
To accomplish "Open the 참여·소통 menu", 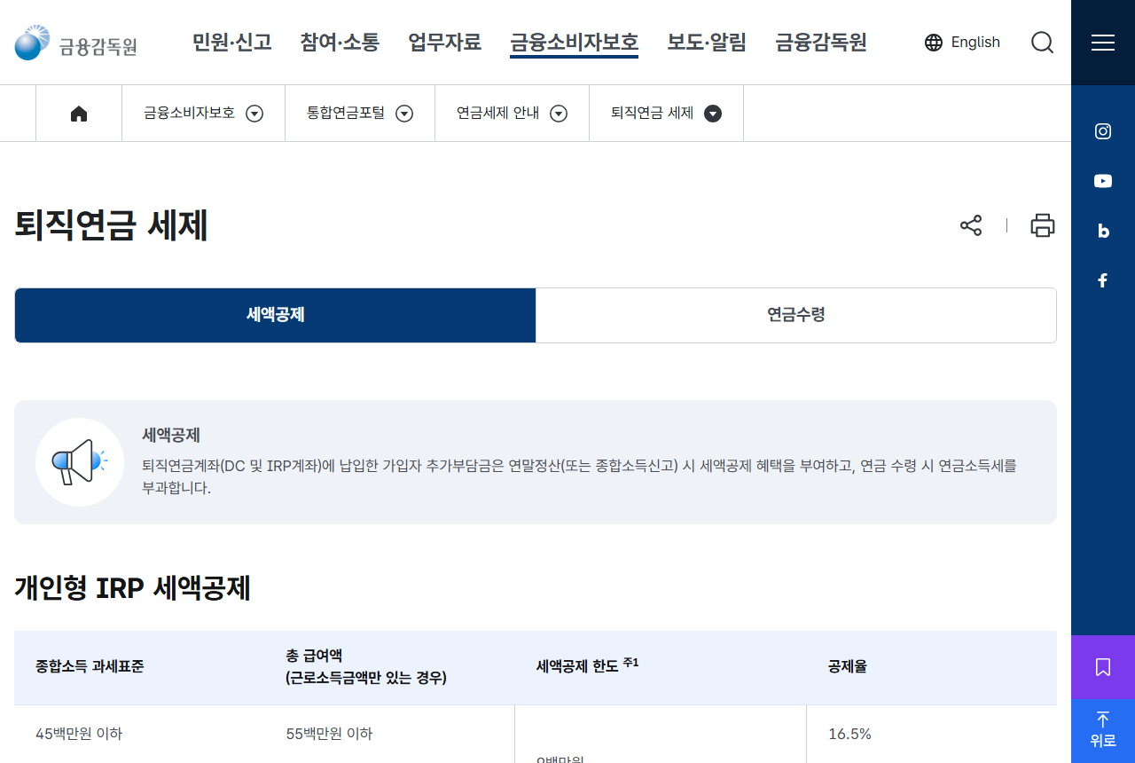I will pos(340,42).
